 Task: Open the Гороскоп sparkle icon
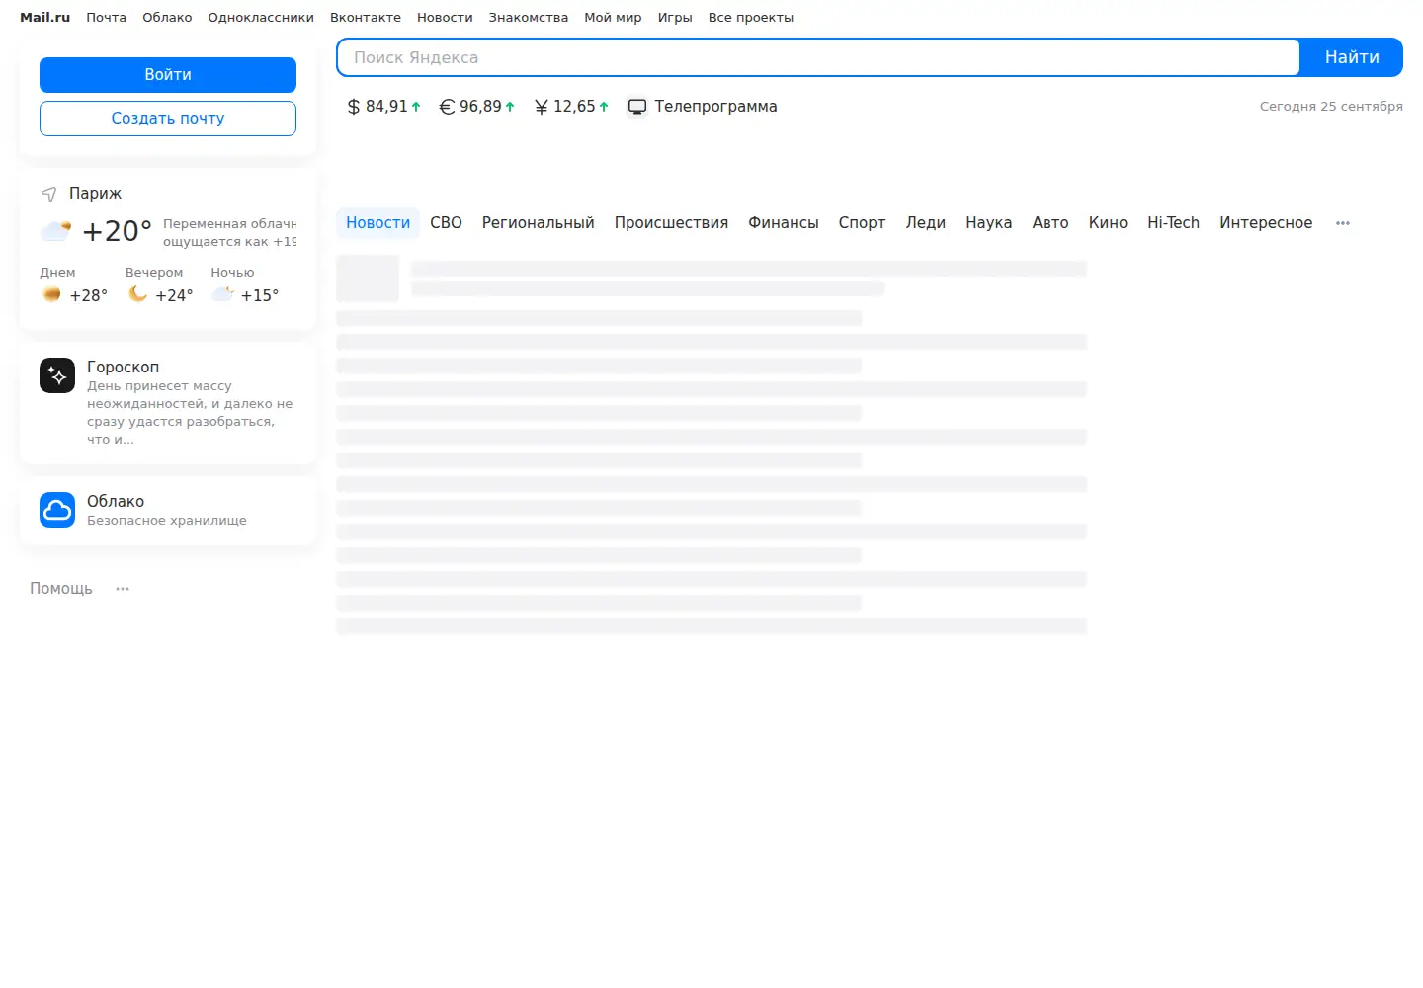(57, 375)
